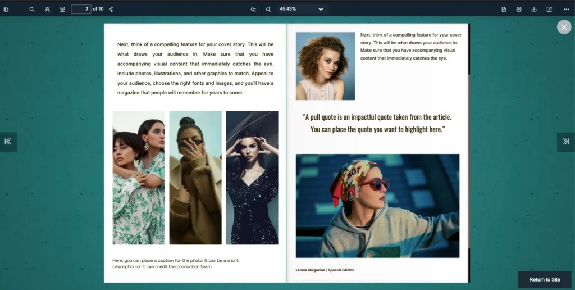Screen dimensions: 575x290
Task: Click the page number input field
Action: tap(81, 9)
